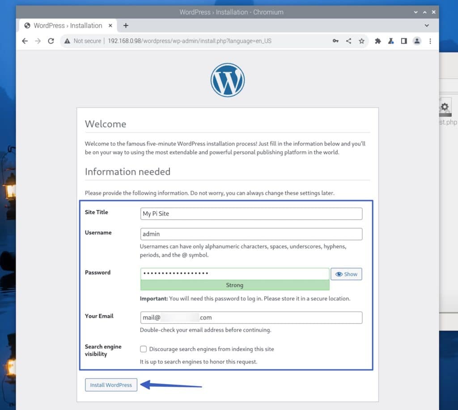Show the typed password with the Show button
This screenshot has height=410, width=458.
click(346, 274)
